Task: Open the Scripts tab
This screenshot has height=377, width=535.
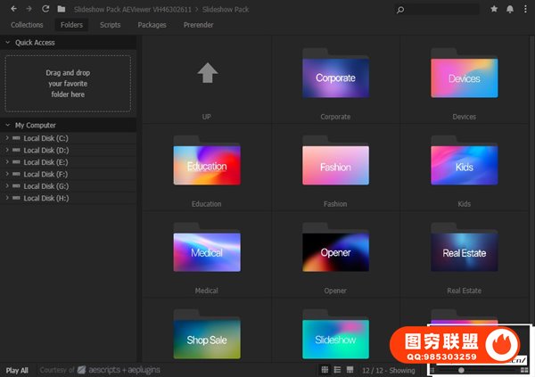Action: (x=111, y=25)
